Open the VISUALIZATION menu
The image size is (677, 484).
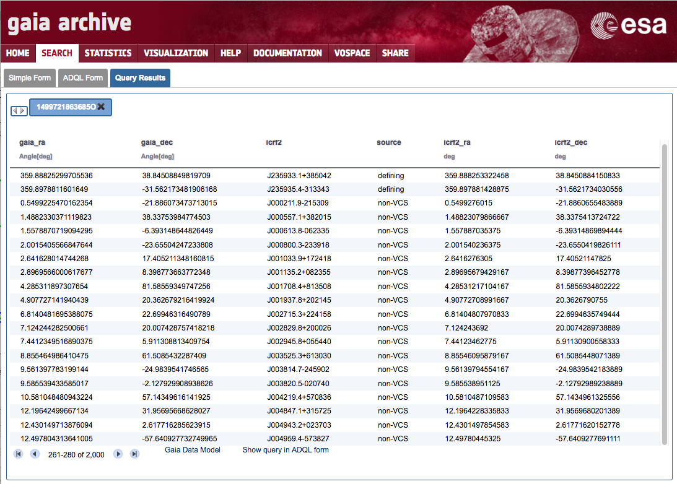176,53
